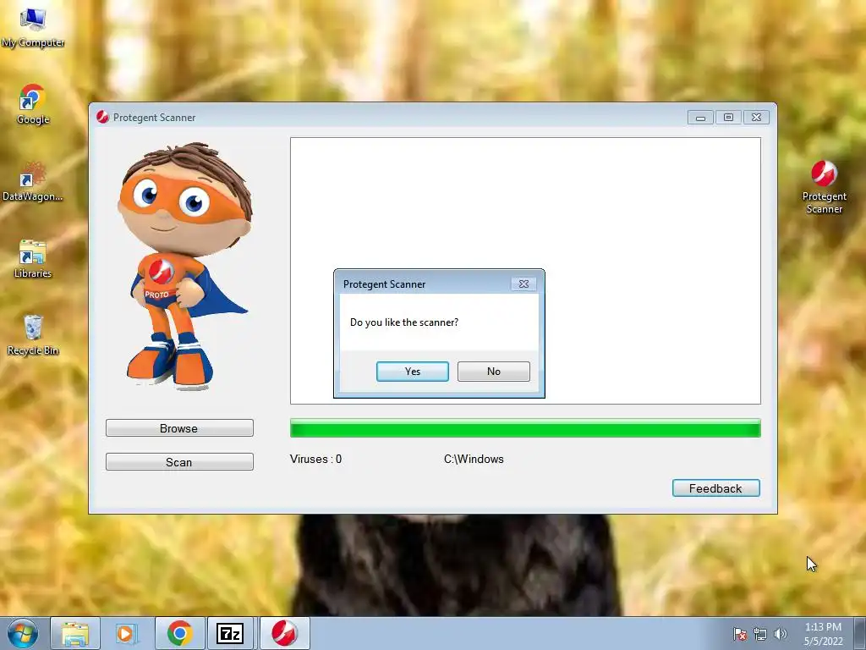Open the Google Chrome desktop shortcut
Screen dimensions: 866x650
click(x=33, y=104)
